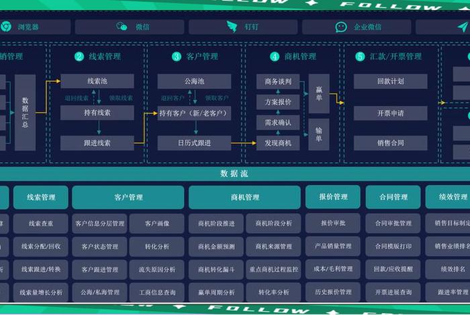Viewport: 470px width, 315px height.
Task: Select the 公海池 box
Action: pyautogui.click(x=194, y=81)
